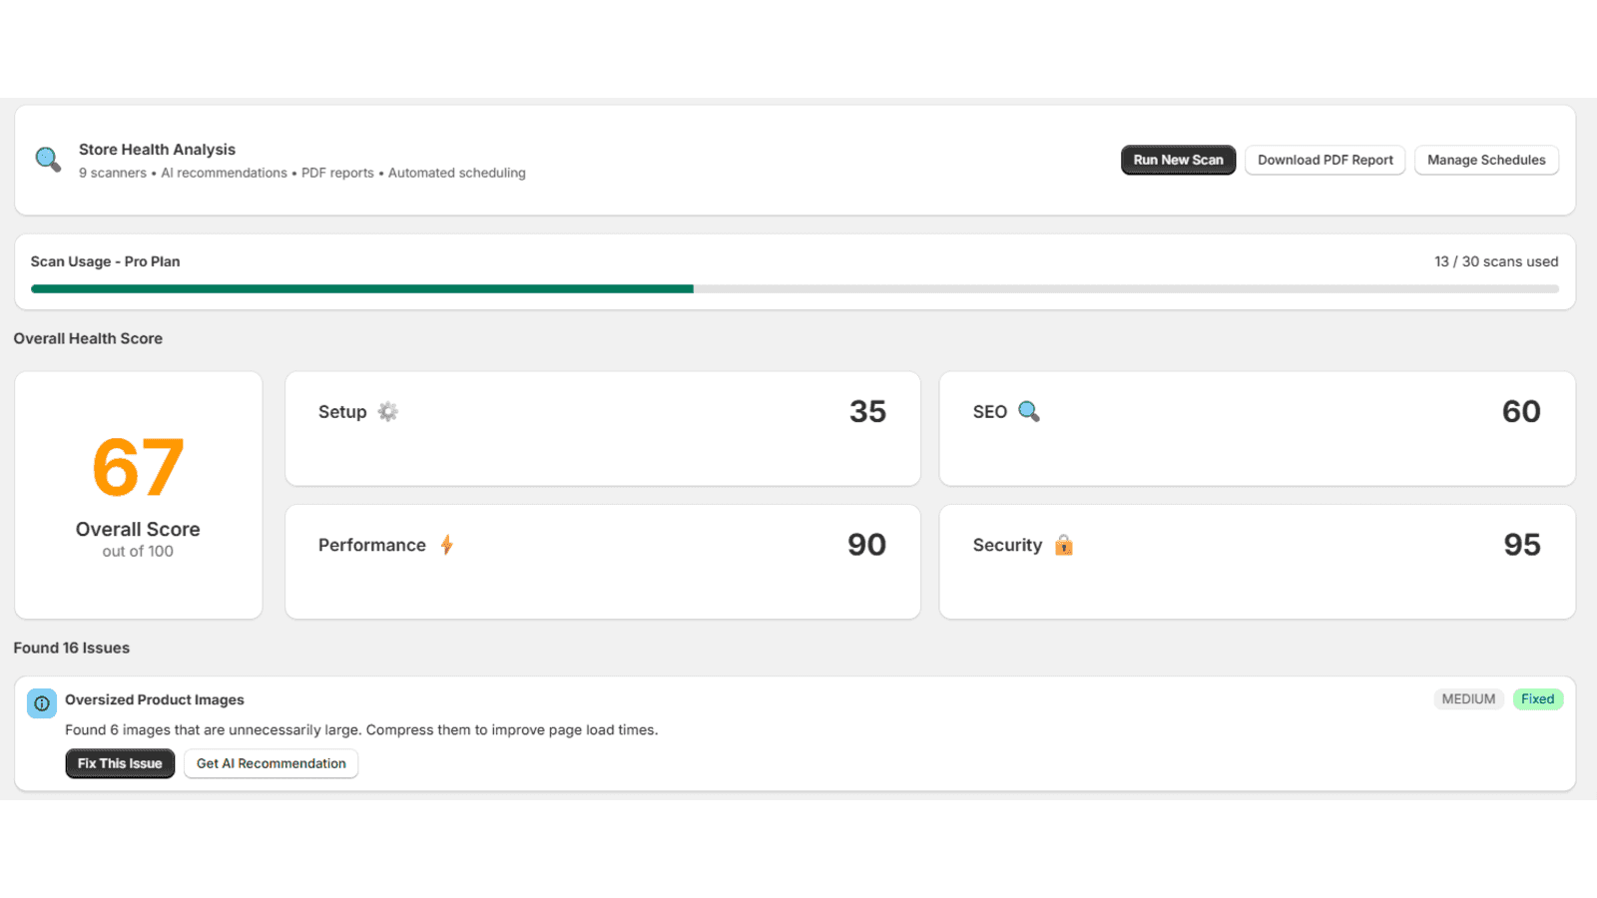
Task: Click the Security padlock icon
Action: (x=1063, y=545)
